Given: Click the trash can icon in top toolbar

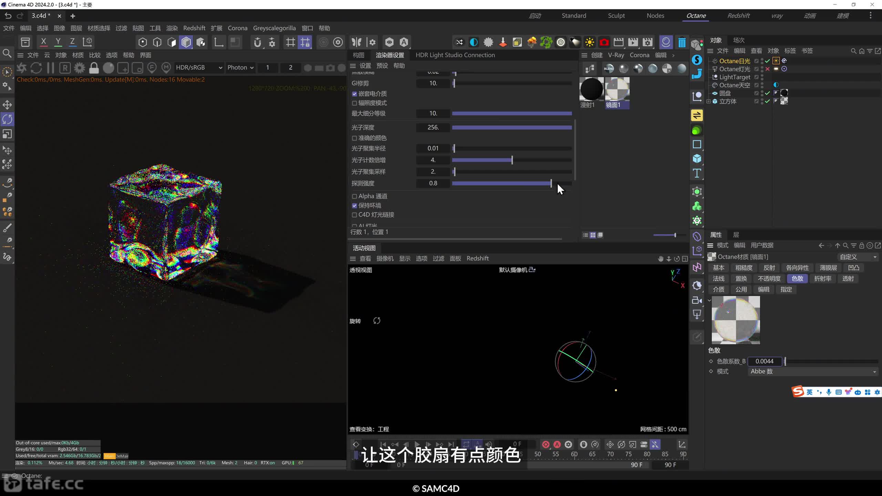Looking at the screenshot, I should 682,42.
